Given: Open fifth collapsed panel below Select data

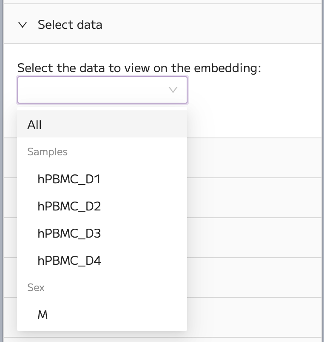Looking at the screenshot, I should (254, 317).
